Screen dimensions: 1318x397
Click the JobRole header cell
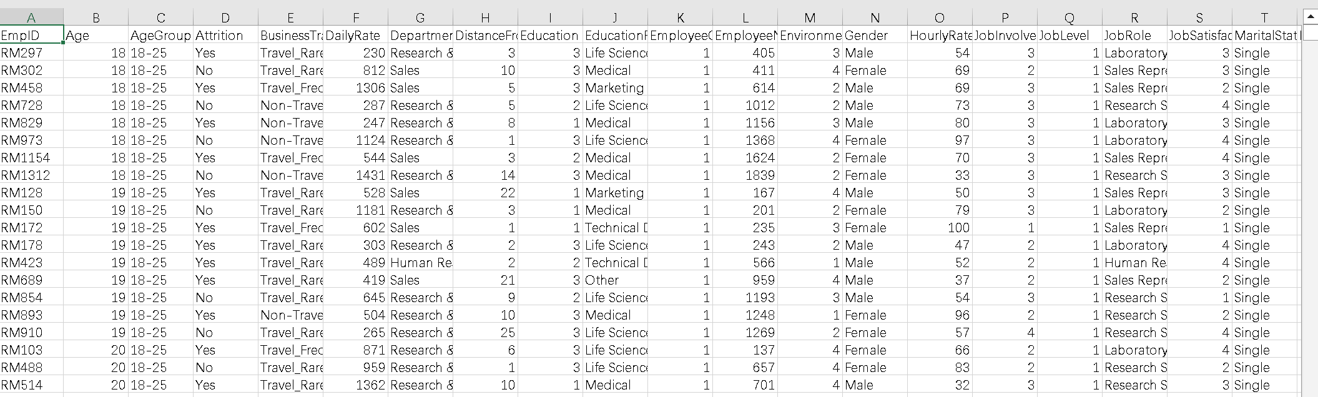click(x=1134, y=36)
